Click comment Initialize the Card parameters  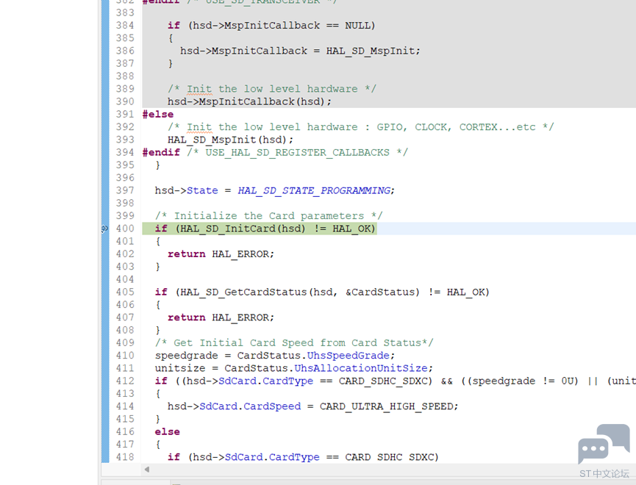click(x=269, y=216)
